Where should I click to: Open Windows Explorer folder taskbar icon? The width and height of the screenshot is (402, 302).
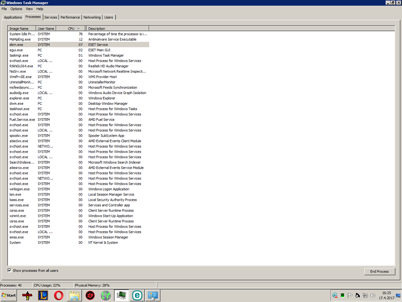click(75, 295)
